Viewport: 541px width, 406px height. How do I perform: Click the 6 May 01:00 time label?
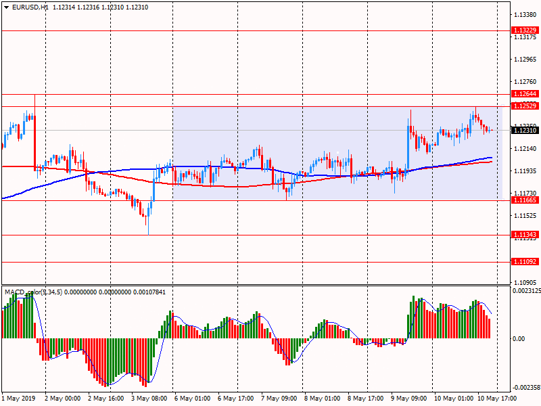tap(192, 399)
